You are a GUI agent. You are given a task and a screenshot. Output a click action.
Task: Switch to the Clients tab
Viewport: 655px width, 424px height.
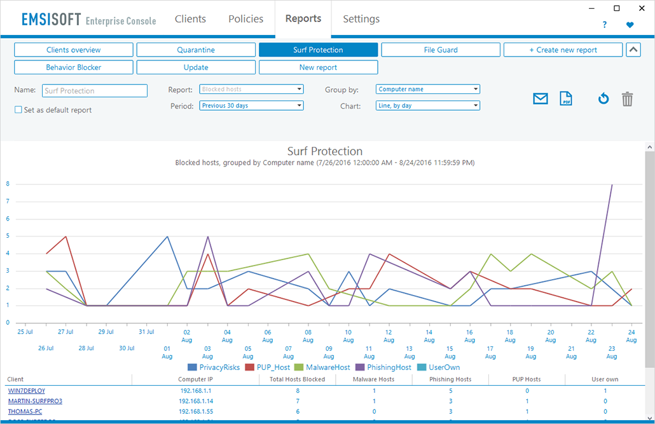coord(190,19)
